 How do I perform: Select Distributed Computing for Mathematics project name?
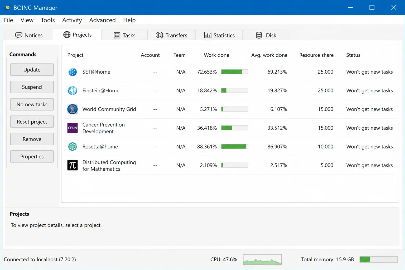pyautogui.click(x=109, y=166)
